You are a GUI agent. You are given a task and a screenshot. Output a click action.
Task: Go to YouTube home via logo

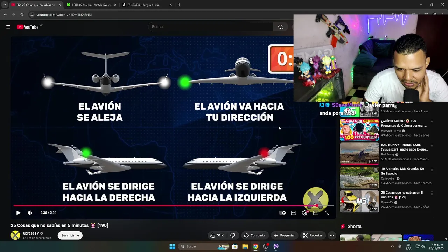(x=28, y=27)
